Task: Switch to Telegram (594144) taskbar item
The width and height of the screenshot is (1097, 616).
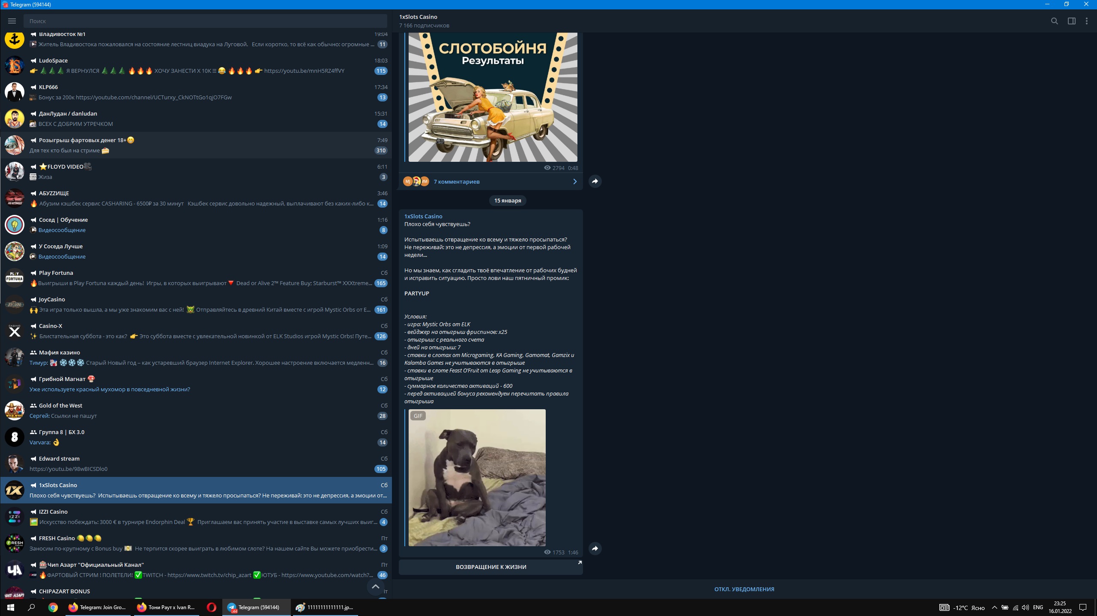Action: 256,607
